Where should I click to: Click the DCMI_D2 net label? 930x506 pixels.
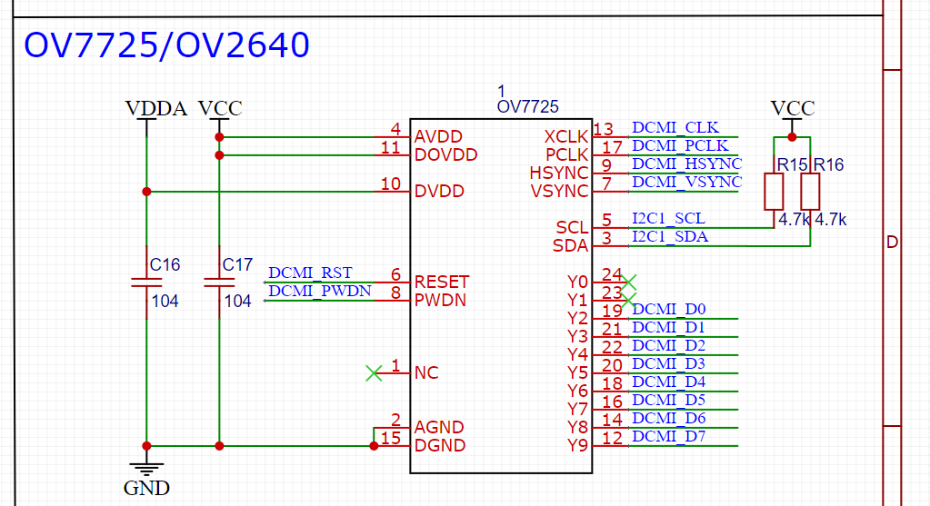[x=668, y=345]
